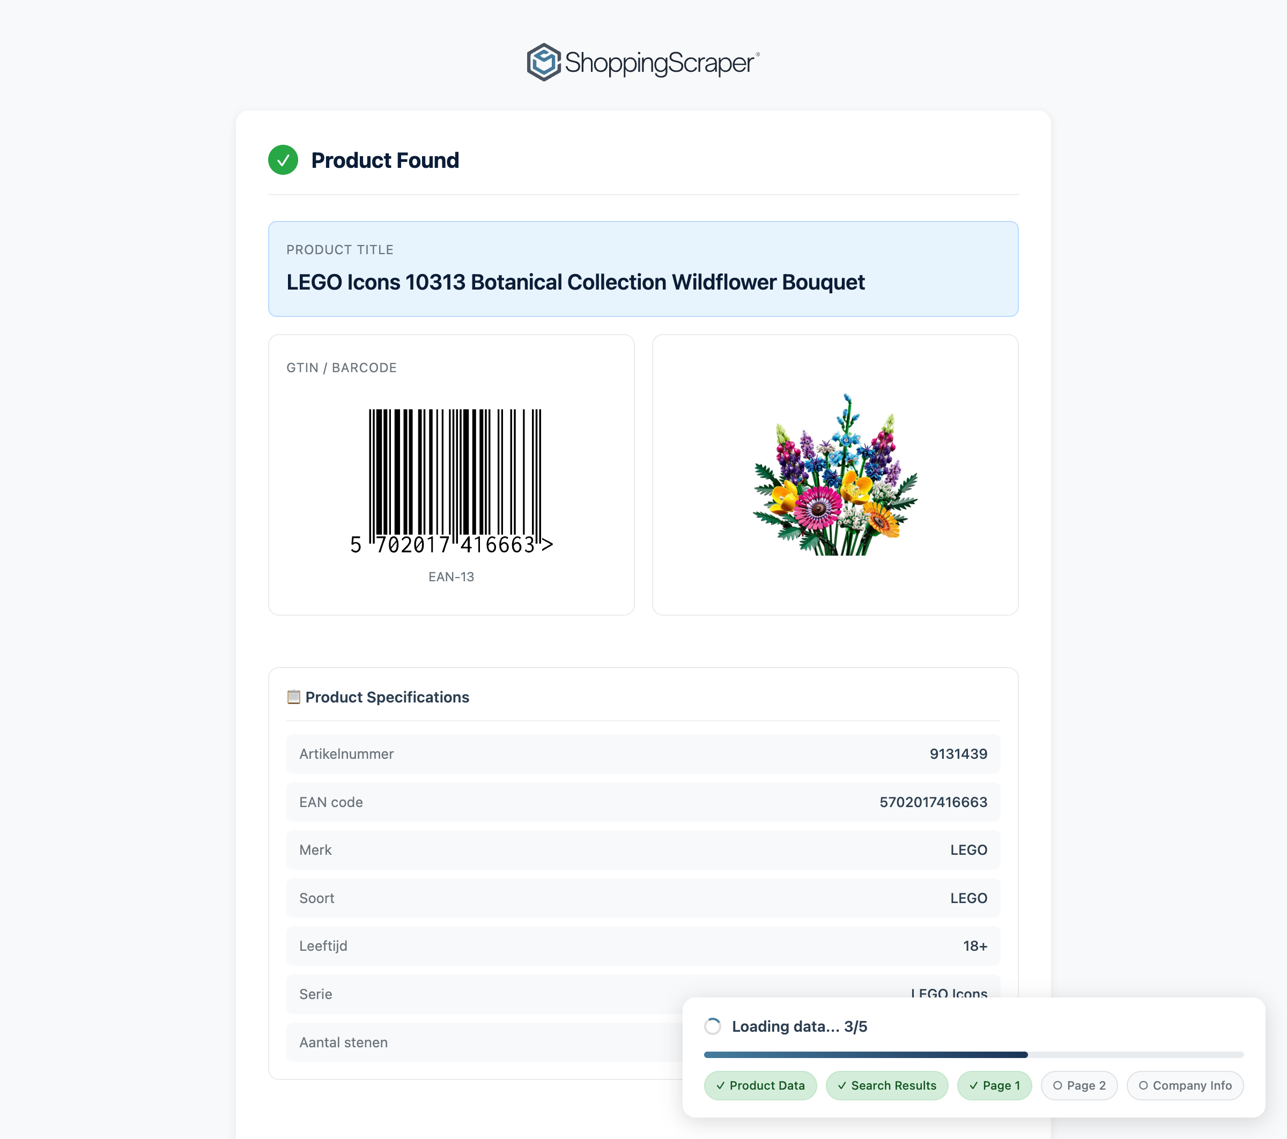Click the Leeftijd 18+ specification row
The image size is (1287, 1139).
643,946
